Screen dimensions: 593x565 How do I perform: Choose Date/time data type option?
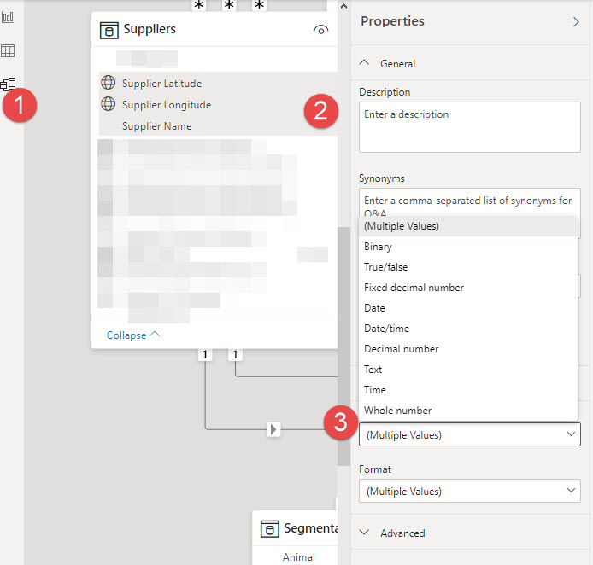(x=468, y=329)
